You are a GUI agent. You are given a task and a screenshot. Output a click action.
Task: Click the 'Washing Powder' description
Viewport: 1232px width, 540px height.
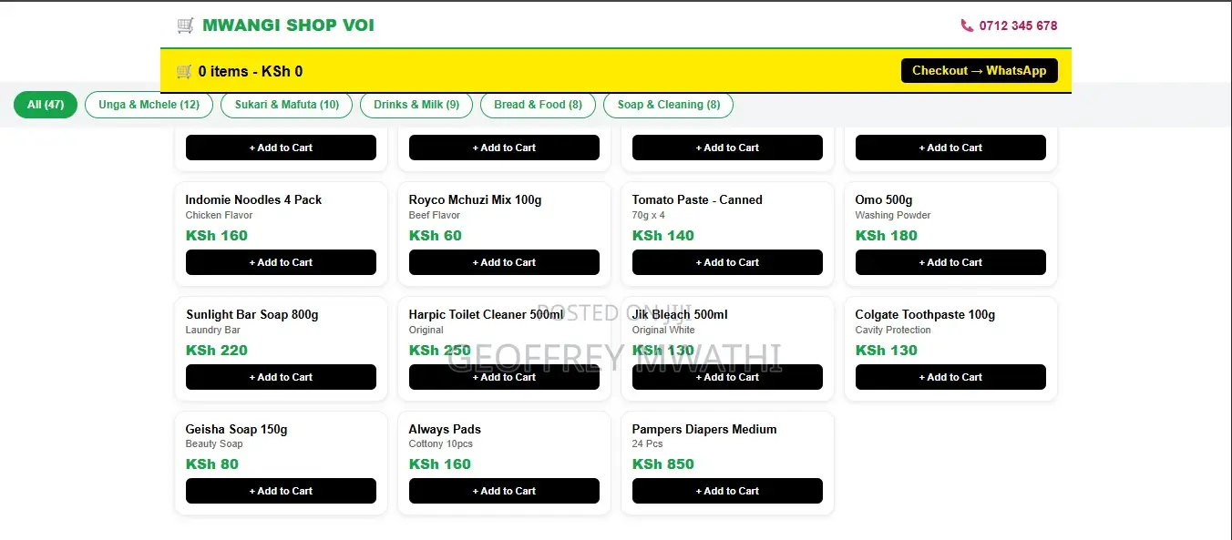click(x=893, y=216)
